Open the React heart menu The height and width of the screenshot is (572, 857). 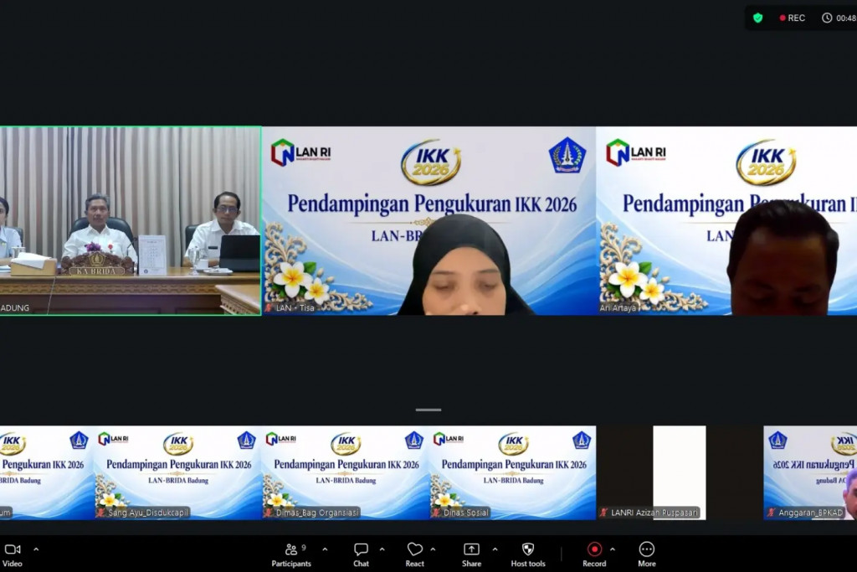pos(415,555)
